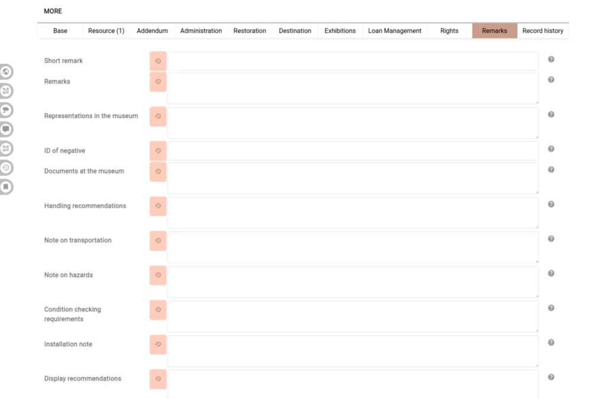Click Condition checking requirements text area
This screenshot has height=399, width=606.
pos(353,317)
